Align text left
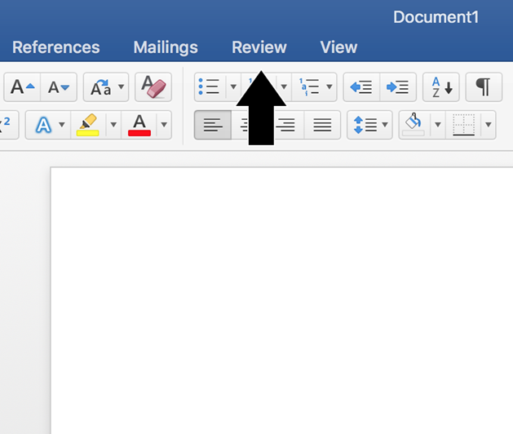Viewport: 513px width, 434px height. coord(213,125)
